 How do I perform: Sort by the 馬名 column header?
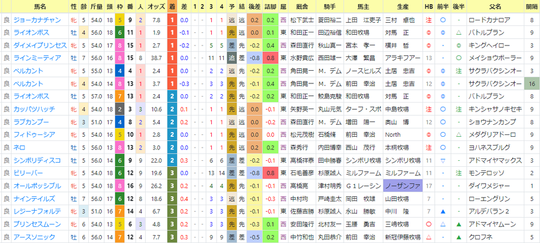[40, 7]
